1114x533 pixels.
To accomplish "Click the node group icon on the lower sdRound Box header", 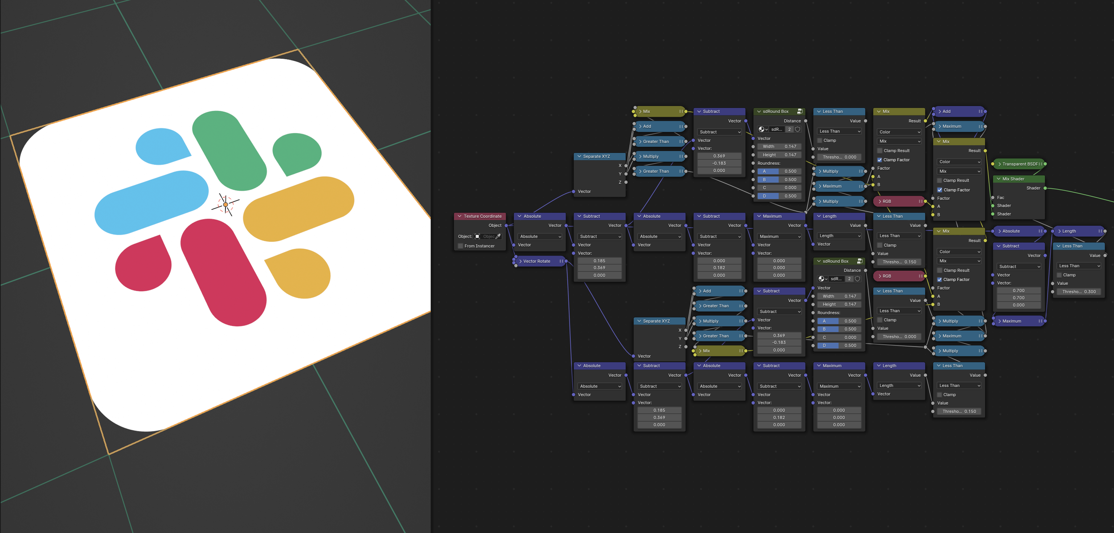I will tap(860, 261).
